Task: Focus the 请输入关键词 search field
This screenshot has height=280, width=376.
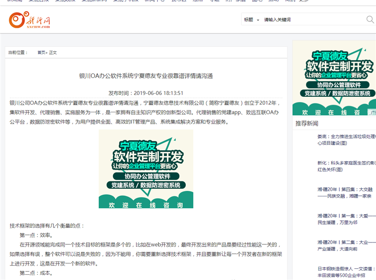Action: 313,20
